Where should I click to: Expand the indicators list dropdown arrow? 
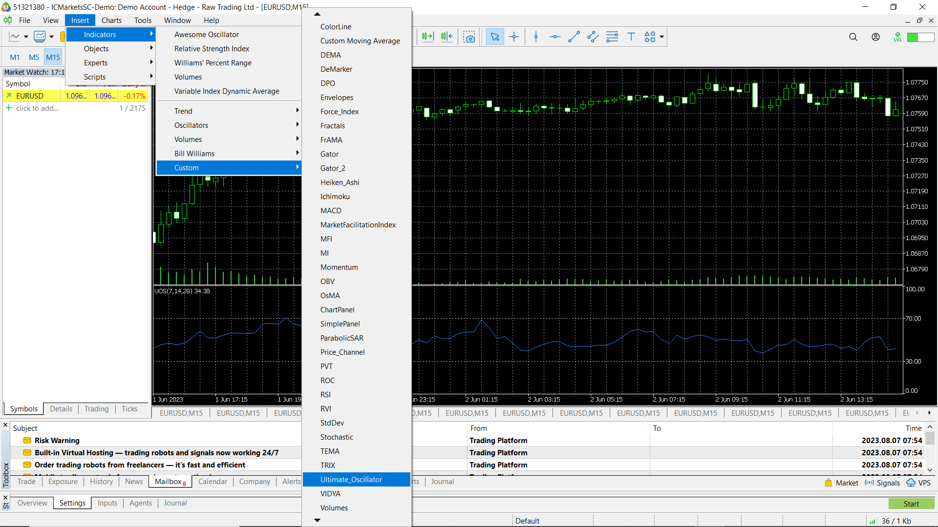51,37
